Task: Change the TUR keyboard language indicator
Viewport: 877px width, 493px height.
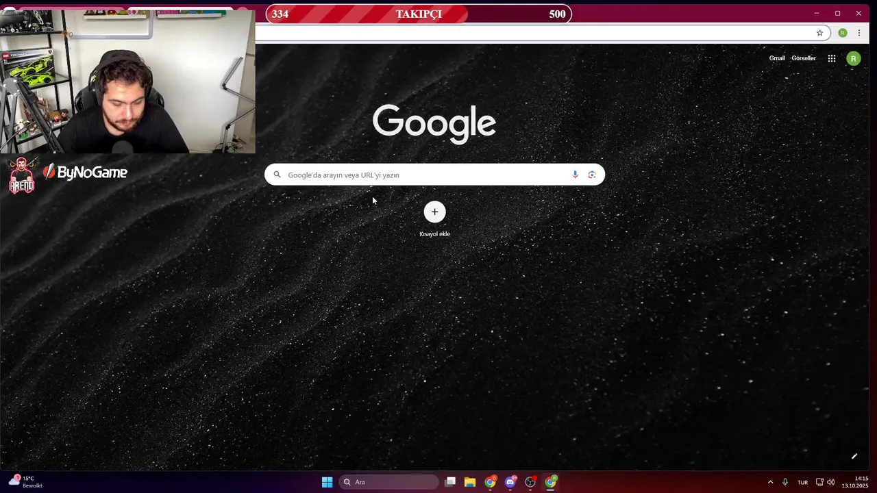Action: (802, 483)
